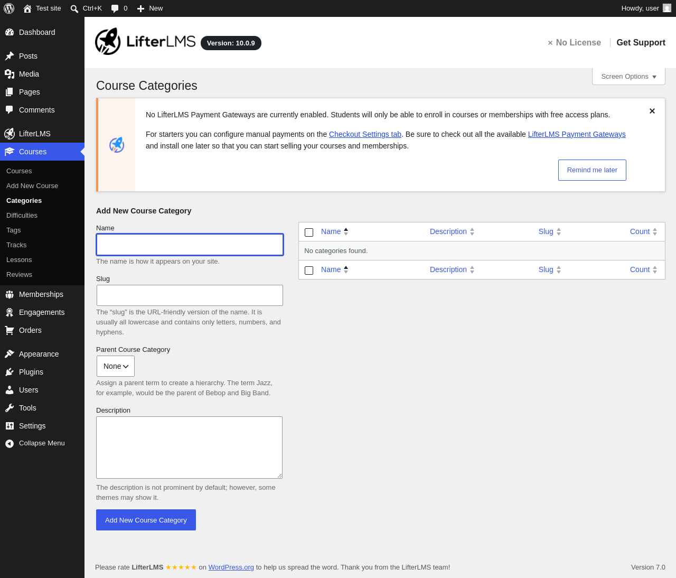Click the No License link

point(574,43)
